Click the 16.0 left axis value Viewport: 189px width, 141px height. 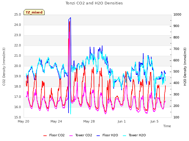point(18,107)
